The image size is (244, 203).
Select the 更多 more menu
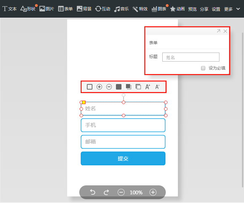(228, 9)
